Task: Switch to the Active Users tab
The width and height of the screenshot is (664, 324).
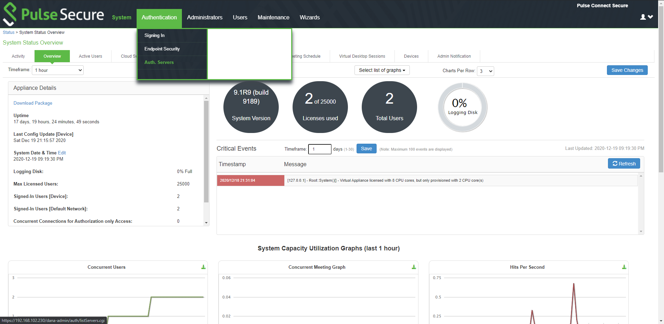Action: [90, 56]
